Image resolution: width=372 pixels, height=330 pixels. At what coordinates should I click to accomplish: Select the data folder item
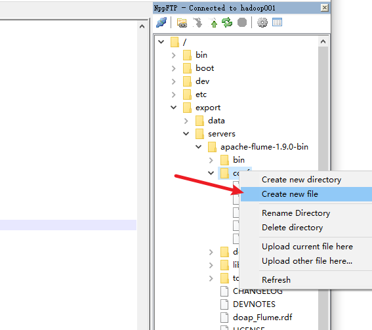[x=216, y=121]
